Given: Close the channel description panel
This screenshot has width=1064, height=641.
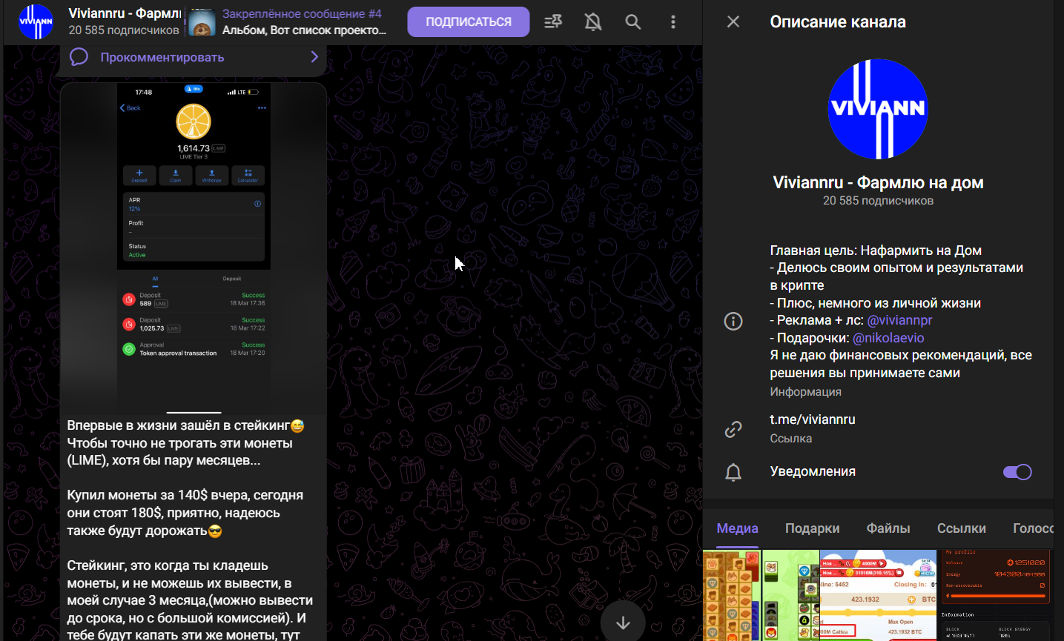Looking at the screenshot, I should (x=733, y=21).
